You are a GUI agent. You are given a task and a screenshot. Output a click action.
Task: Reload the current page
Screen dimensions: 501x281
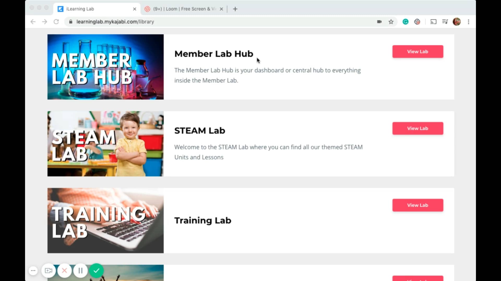(x=56, y=22)
